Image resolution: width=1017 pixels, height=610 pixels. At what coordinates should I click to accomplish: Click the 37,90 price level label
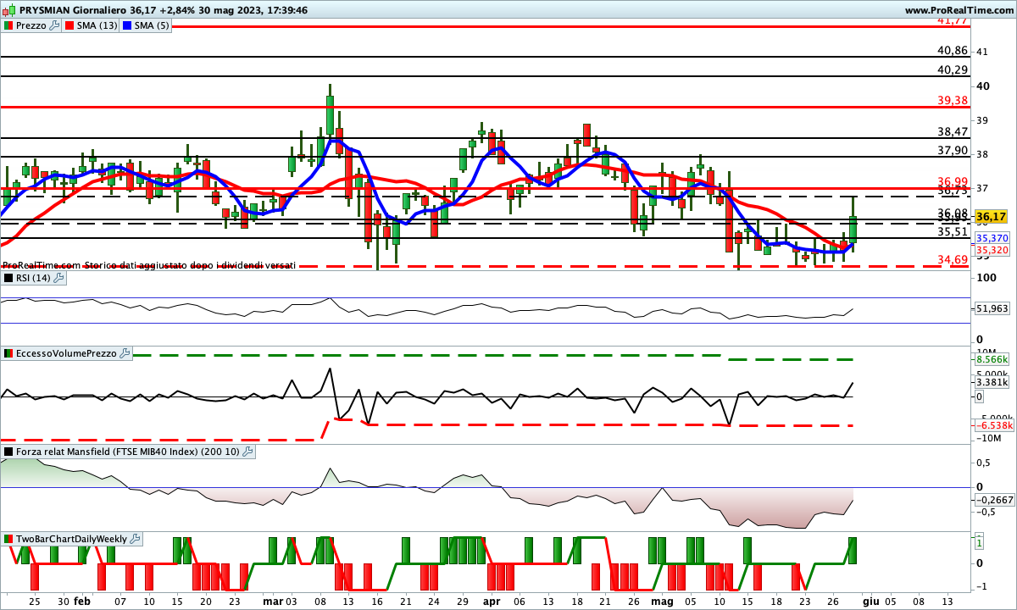click(x=953, y=150)
